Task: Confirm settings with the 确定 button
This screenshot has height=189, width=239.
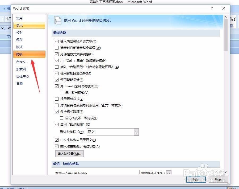Action: coord(195,179)
